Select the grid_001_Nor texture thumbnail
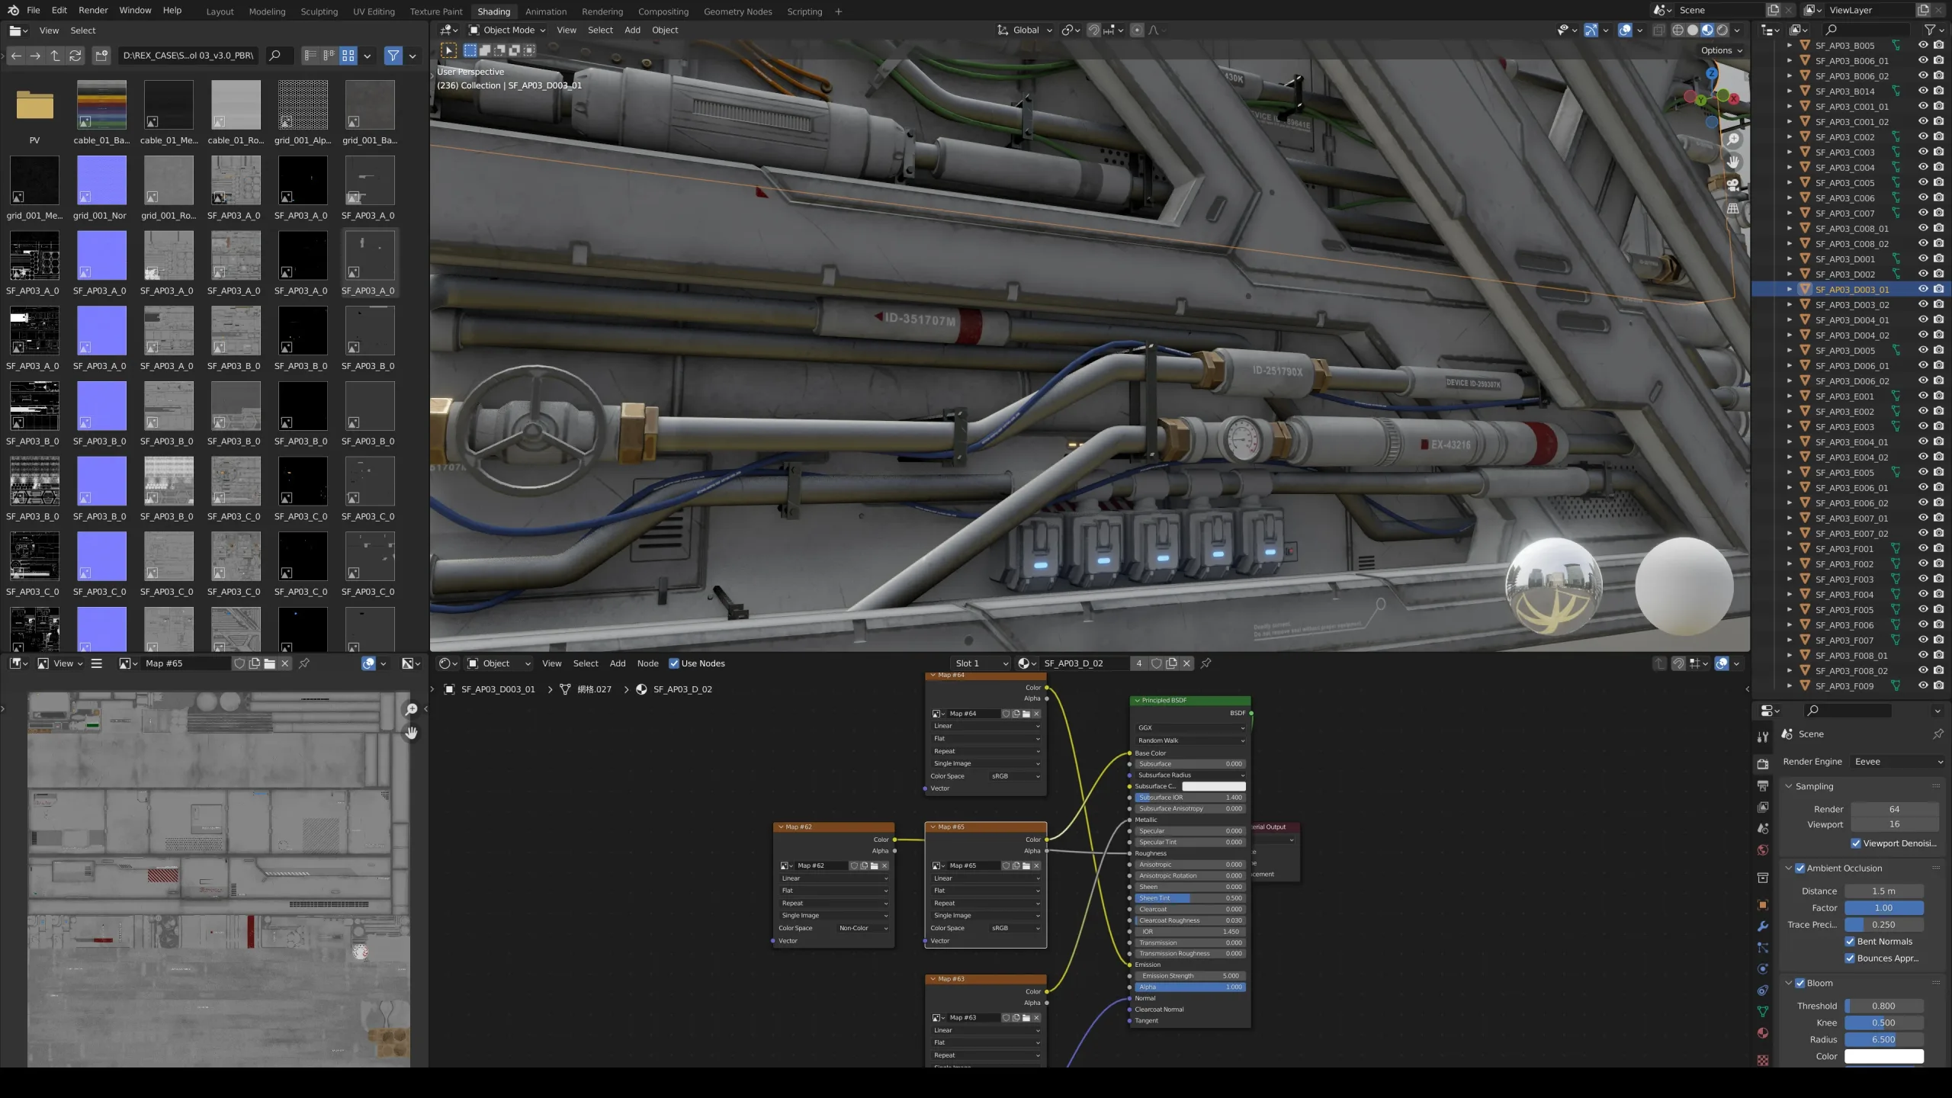Viewport: 1952px width, 1098px height. click(101, 181)
